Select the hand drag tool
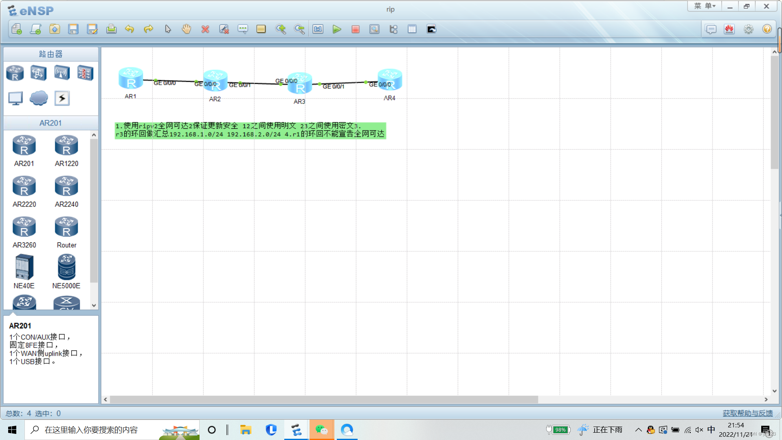 [x=186, y=29]
